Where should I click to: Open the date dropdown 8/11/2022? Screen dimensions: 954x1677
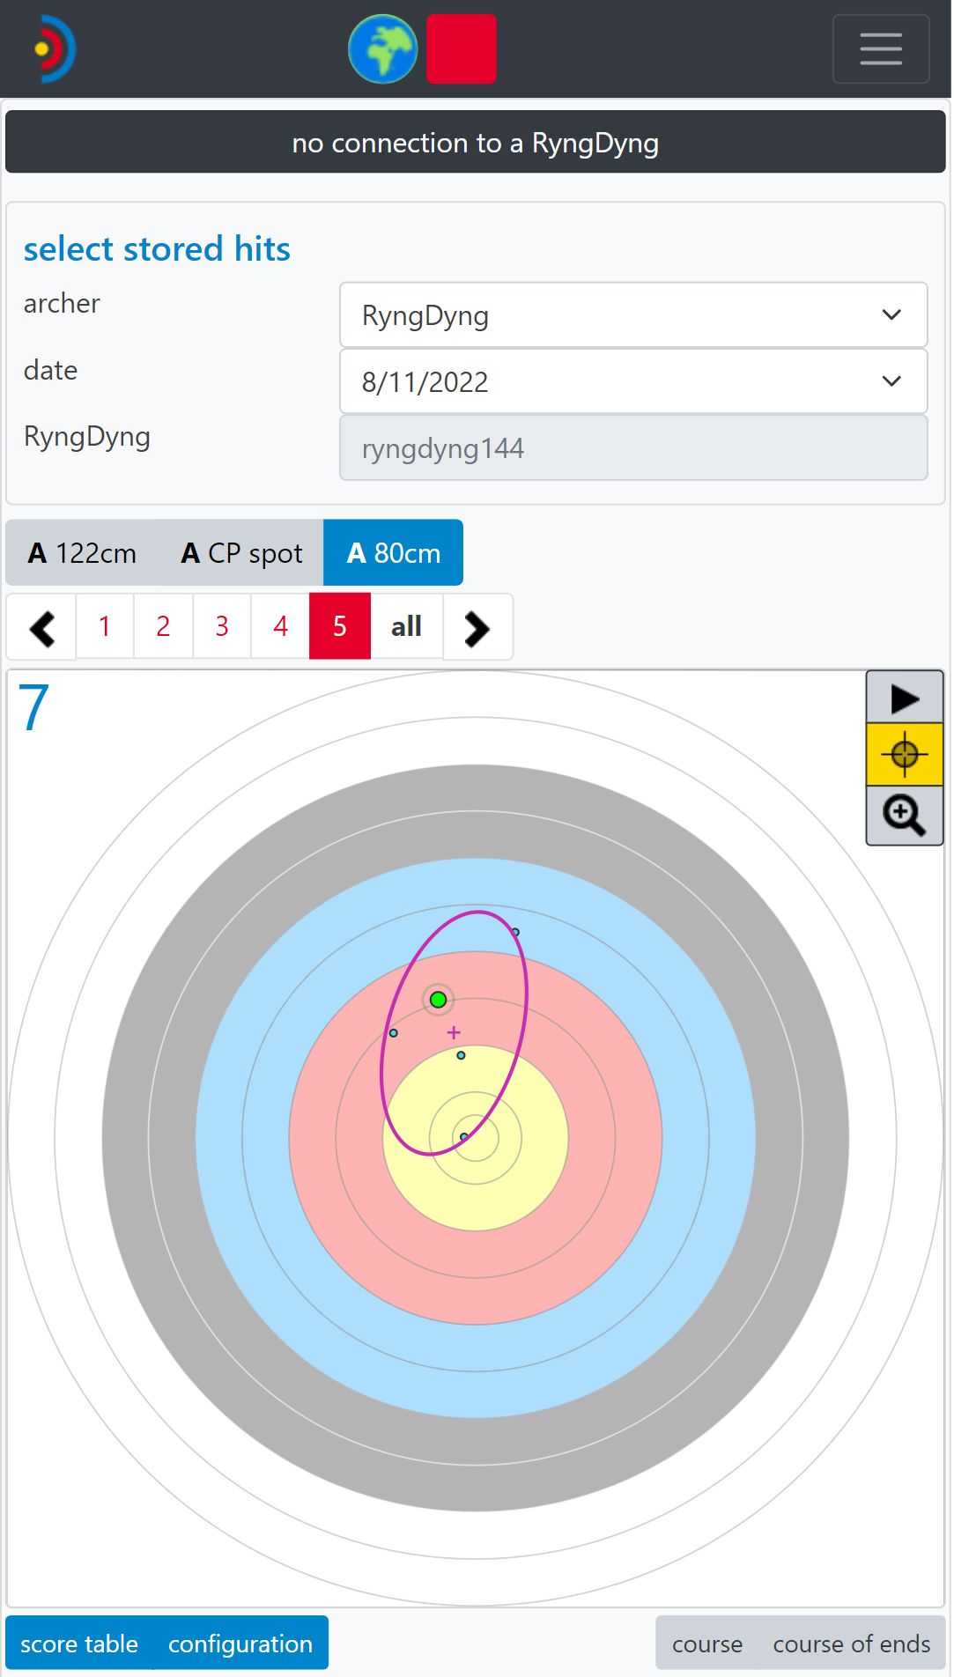pos(632,382)
